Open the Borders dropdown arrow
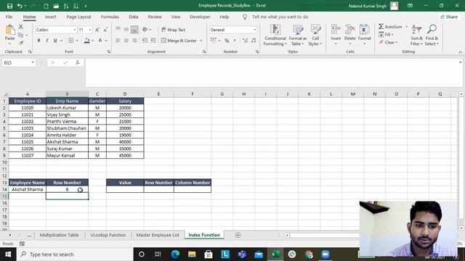The height and width of the screenshot is (261, 465). point(77,41)
